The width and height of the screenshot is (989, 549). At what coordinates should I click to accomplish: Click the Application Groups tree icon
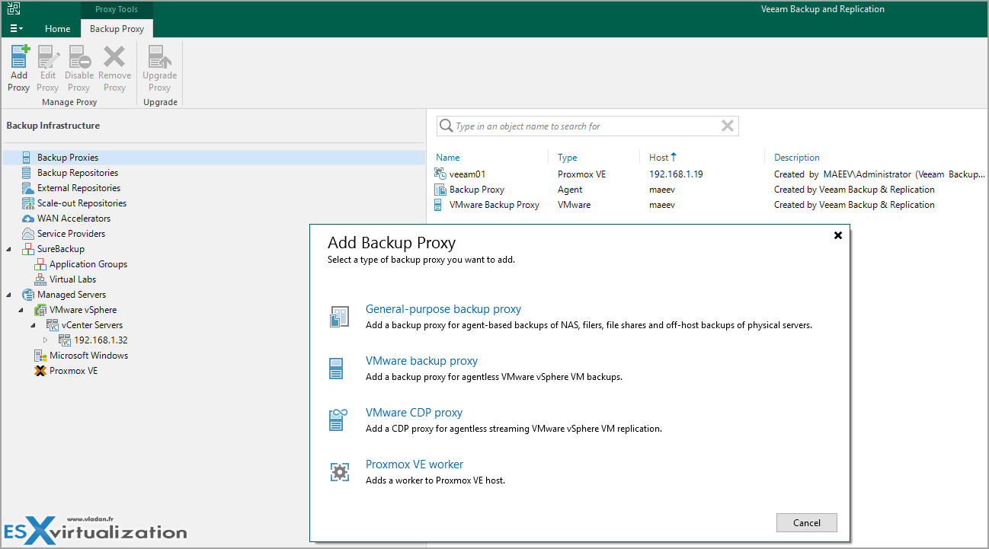point(40,264)
